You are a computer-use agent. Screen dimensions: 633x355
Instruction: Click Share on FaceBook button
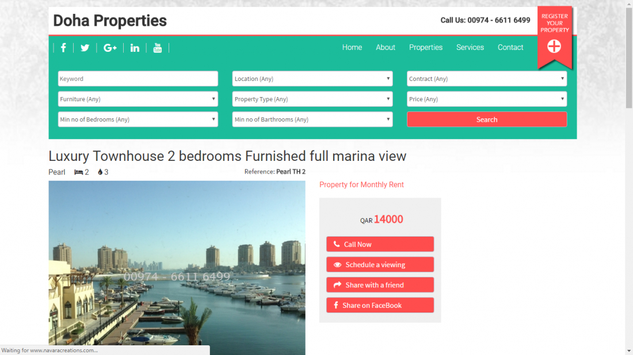click(380, 305)
